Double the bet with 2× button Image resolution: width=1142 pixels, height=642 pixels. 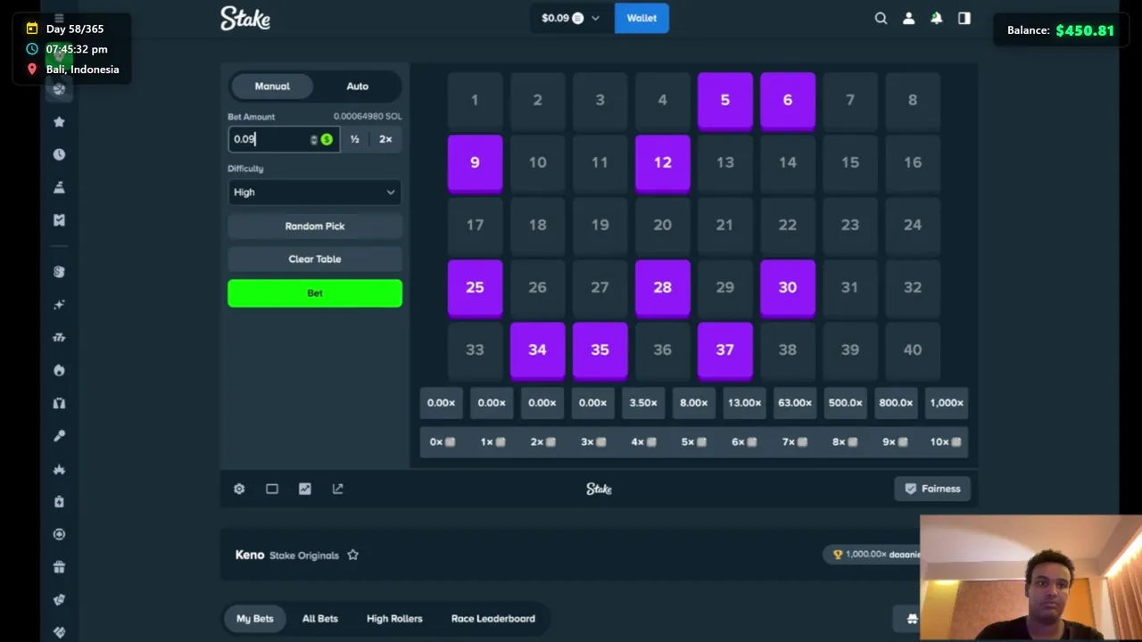pyautogui.click(x=385, y=139)
